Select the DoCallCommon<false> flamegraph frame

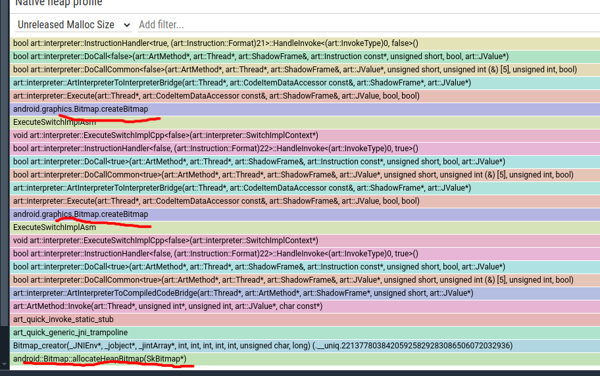(x=305, y=70)
